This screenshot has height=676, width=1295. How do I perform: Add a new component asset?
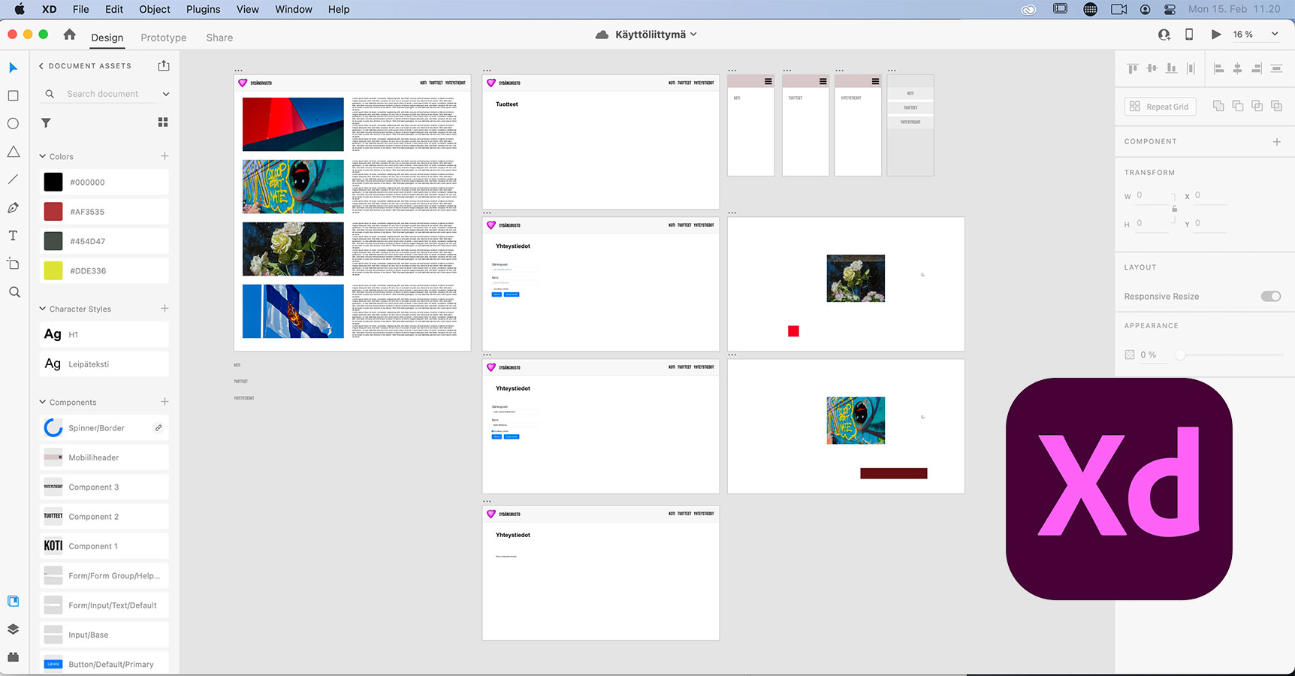coord(165,402)
